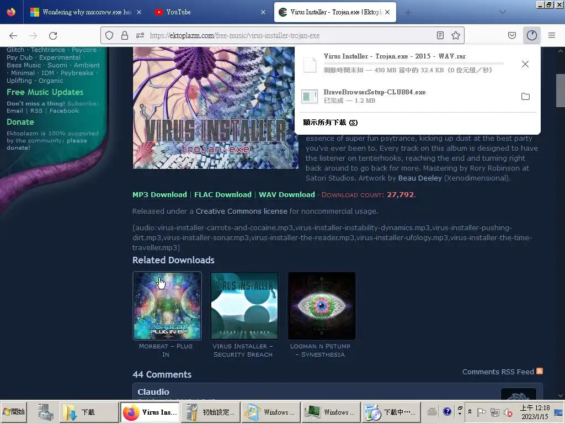Select the Experimental genre link
Image resolution: width=565 pixels, height=424 pixels.
[x=60, y=57]
